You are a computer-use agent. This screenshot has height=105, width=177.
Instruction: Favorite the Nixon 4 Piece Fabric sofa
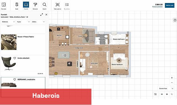click(x=15, y=37)
